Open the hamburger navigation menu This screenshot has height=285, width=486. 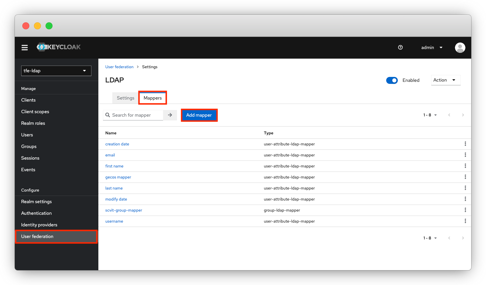(25, 47)
